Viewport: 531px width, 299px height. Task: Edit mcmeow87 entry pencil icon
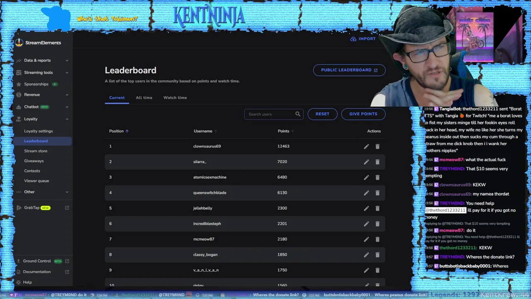pyautogui.click(x=366, y=239)
